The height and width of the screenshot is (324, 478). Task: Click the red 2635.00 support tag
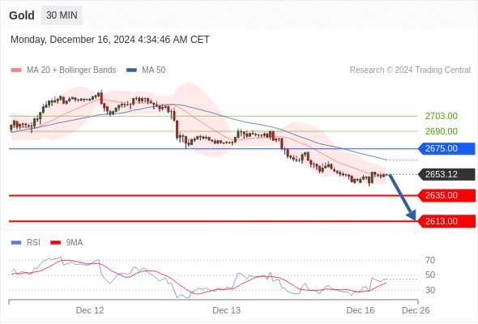(446, 195)
